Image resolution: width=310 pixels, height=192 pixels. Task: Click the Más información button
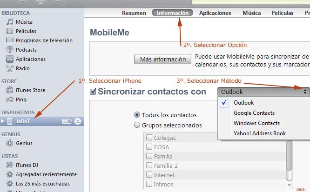click(x=162, y=59)
